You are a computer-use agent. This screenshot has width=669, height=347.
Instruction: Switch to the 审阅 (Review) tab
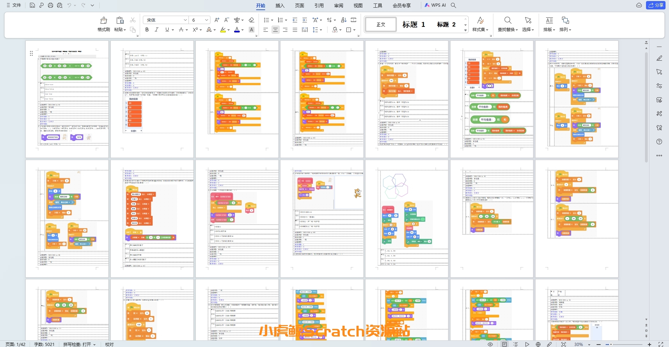tap(338, 5)
